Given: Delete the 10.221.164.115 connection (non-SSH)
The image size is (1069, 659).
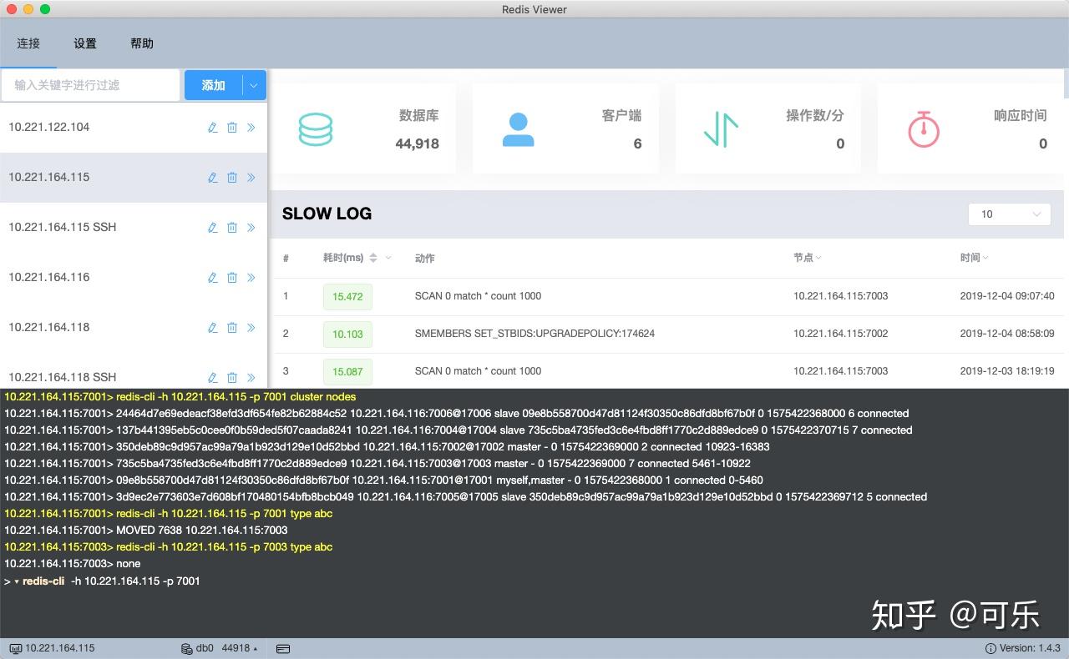Looking at the screenshot, I should [232, 178].
